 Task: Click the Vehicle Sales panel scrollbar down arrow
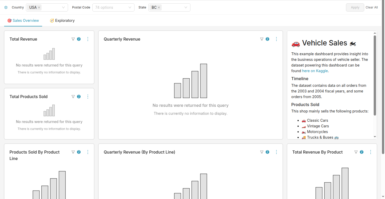(x=375, y=137)
